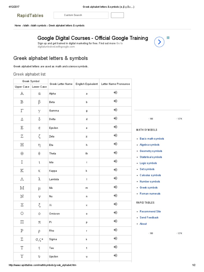Open the Basic math symbols link
This screenshot has height=272, width=204.
[152, 139]
